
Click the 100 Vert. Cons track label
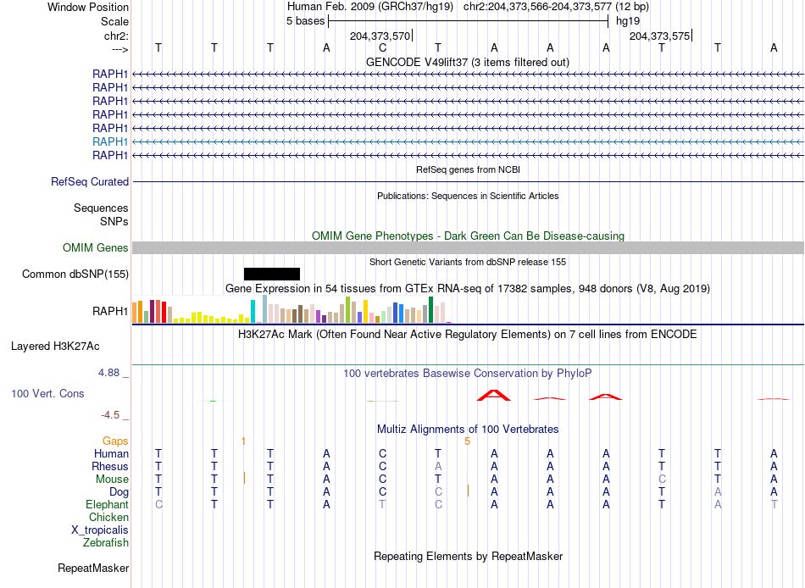tap(47, 394)
